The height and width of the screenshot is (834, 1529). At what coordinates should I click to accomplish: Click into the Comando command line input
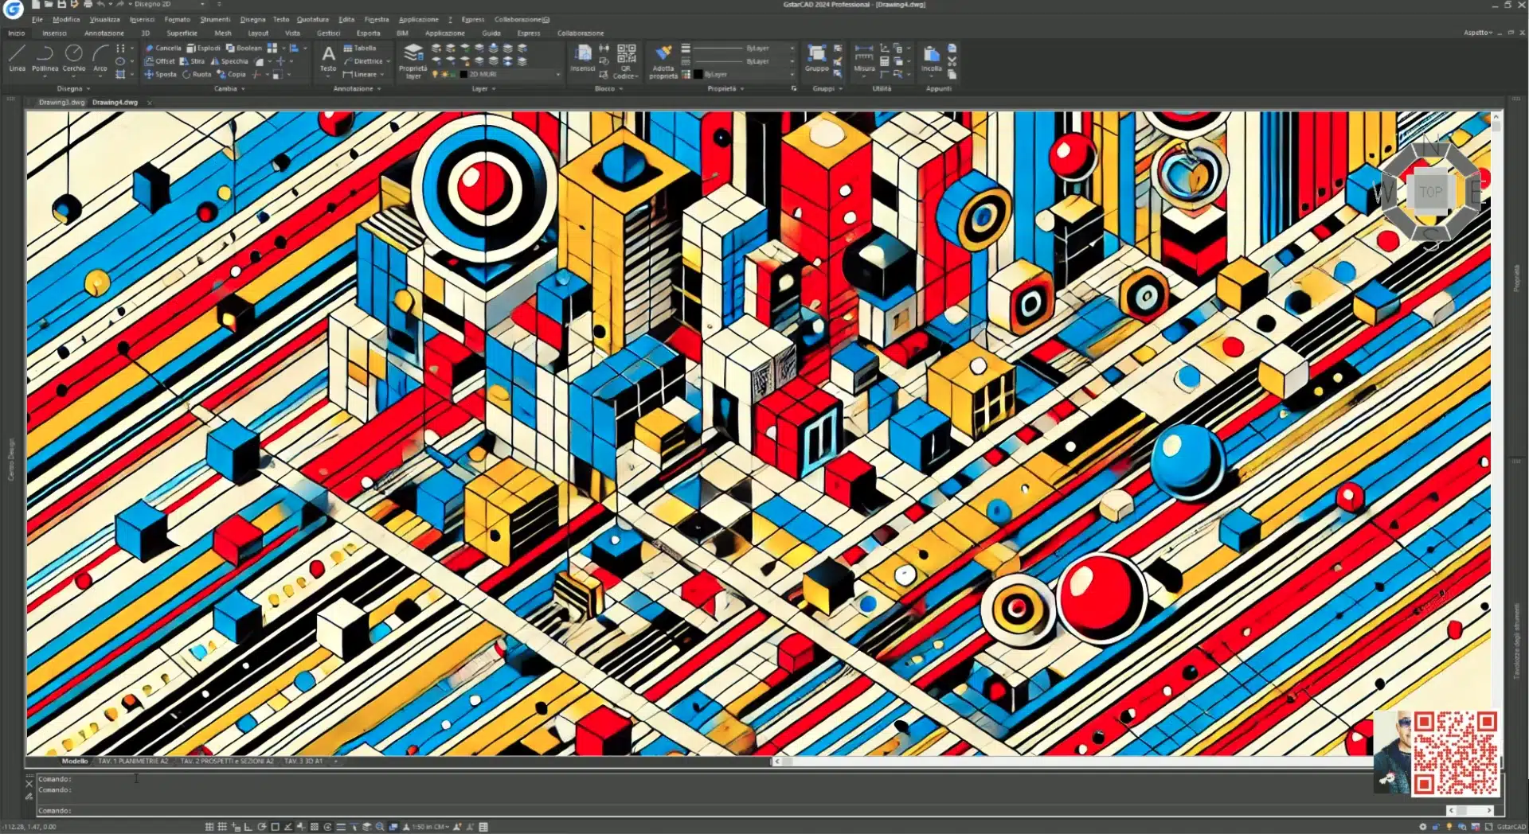point(741,810)
